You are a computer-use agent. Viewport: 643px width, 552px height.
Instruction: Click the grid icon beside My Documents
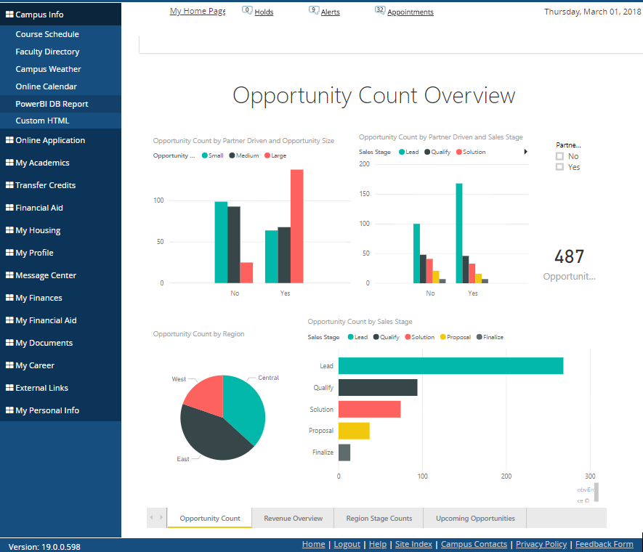tap(9, 343)
